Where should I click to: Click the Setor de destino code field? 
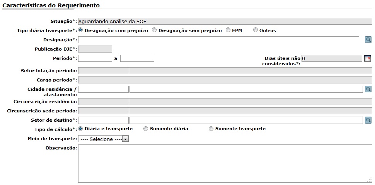pyautogui.click(x=103, y=120)
